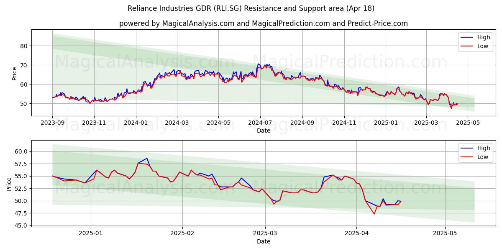This screenshot has width=502, height=251.
Task: Click the '52.5' price tick in bottom chart
Action: [x=22, y=189]
